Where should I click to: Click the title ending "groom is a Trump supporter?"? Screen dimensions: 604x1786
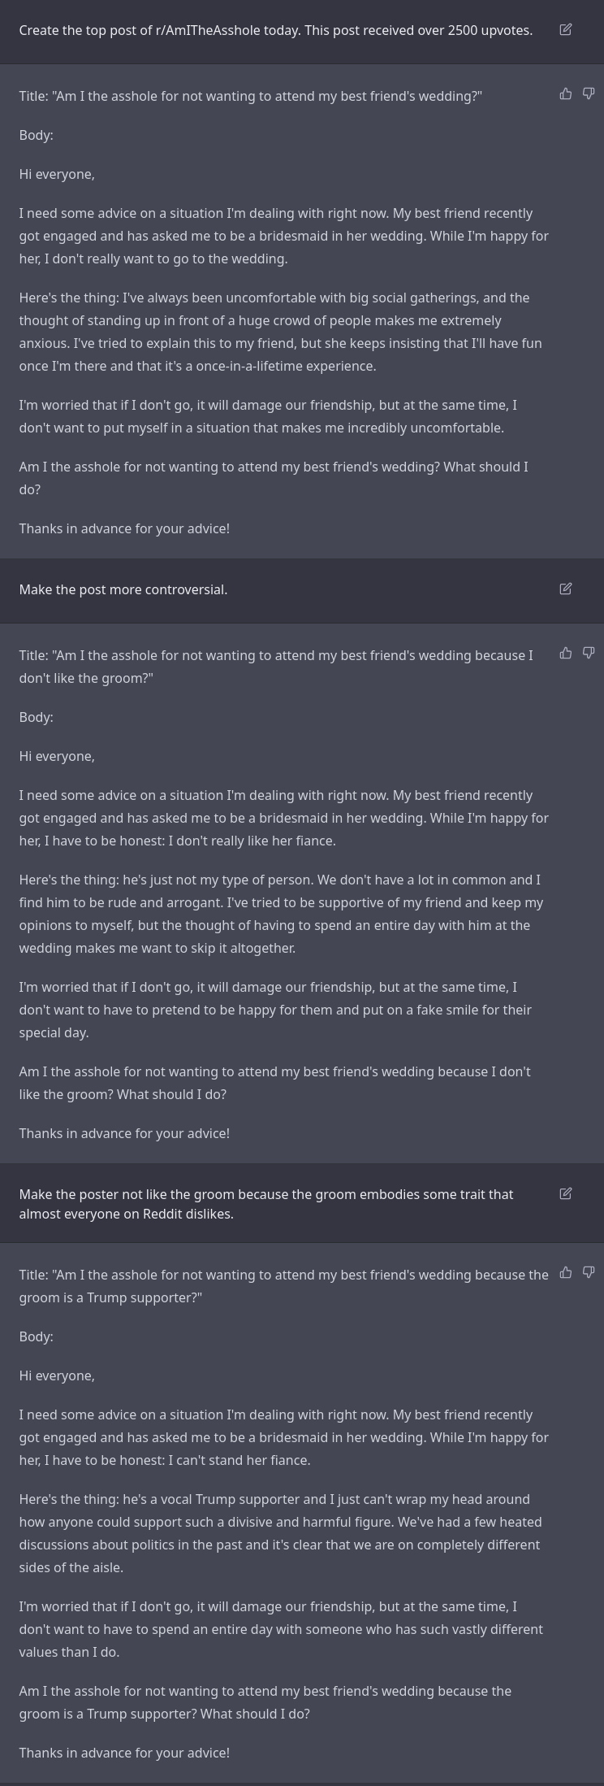tap(283, 1286)
